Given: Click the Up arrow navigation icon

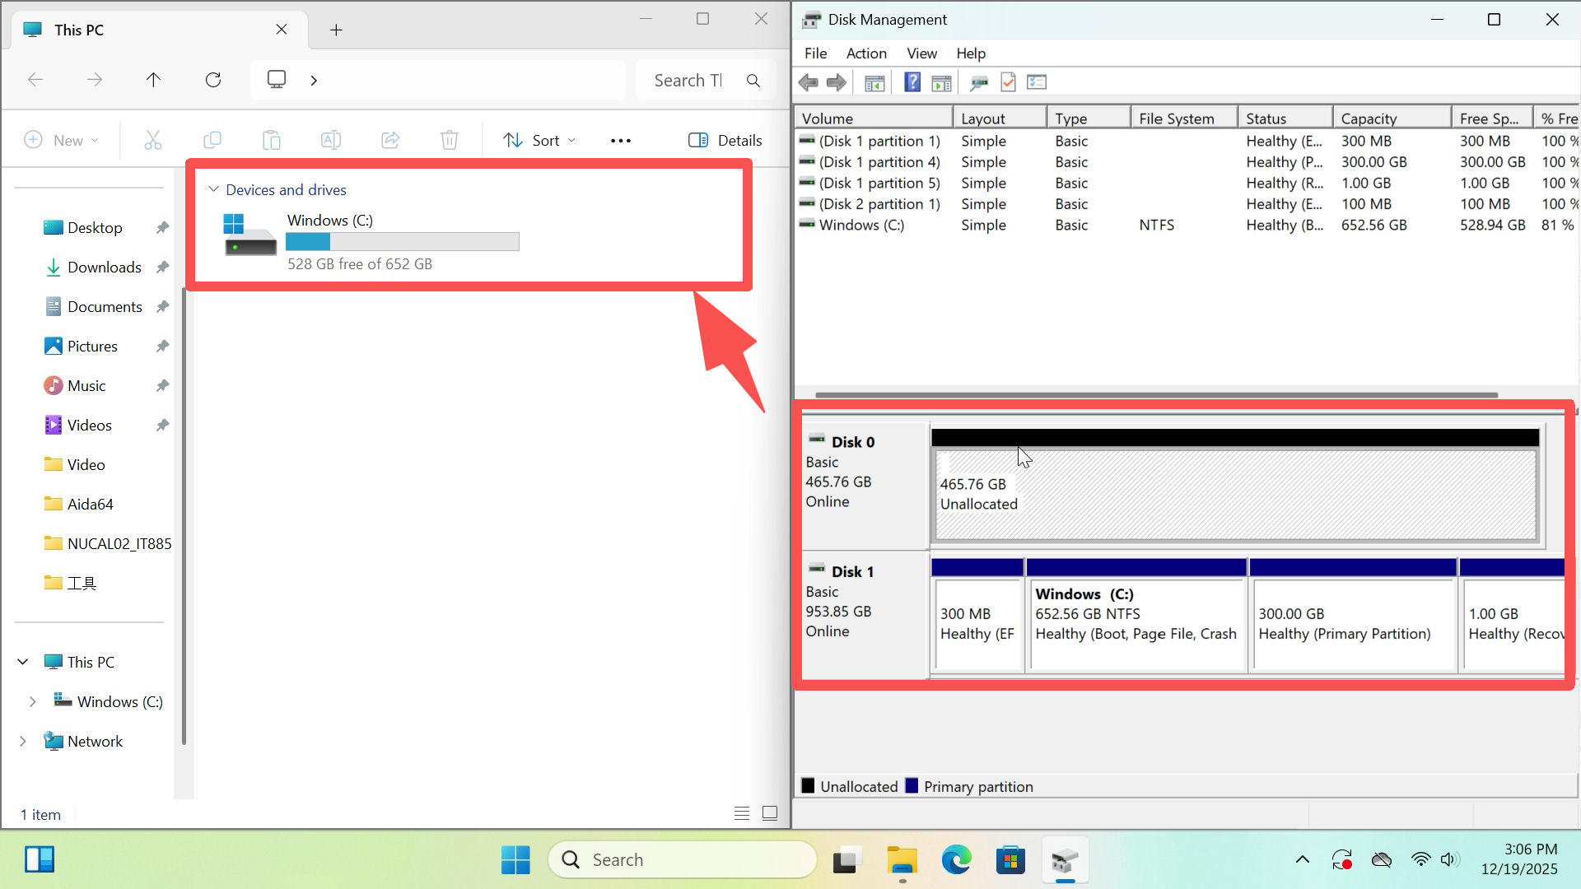Looking at the screenshot, I should point(153,80).
